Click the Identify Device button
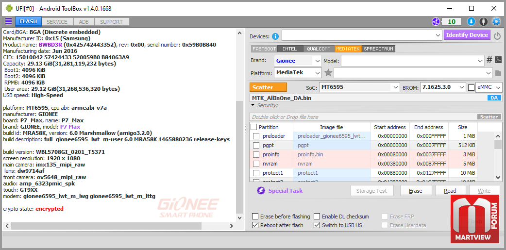The image size is (506, 250). [x=467, y=35]
